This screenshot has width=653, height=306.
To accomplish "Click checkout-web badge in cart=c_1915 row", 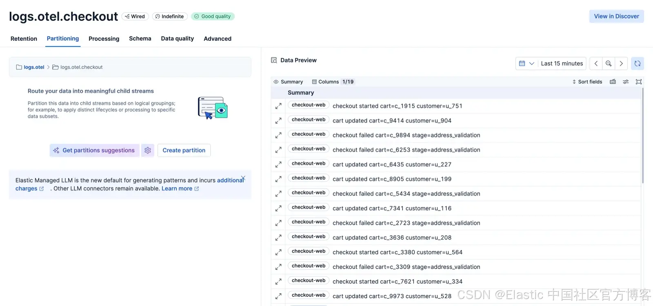I will point(309,105).
